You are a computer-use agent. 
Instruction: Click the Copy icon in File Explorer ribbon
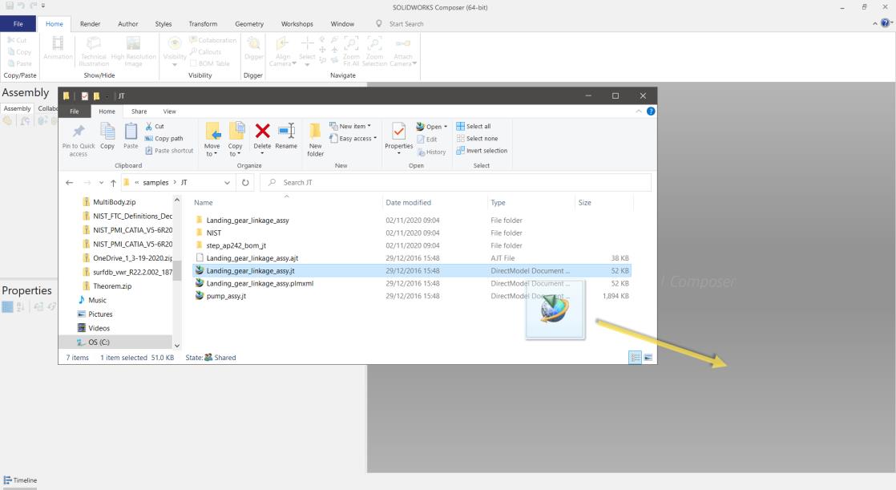(x=107, y=132)
